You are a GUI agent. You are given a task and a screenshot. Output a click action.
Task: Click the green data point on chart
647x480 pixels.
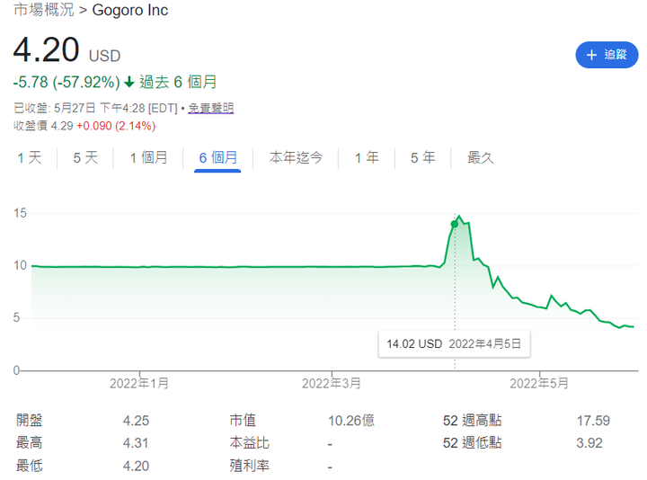(455, 224)
